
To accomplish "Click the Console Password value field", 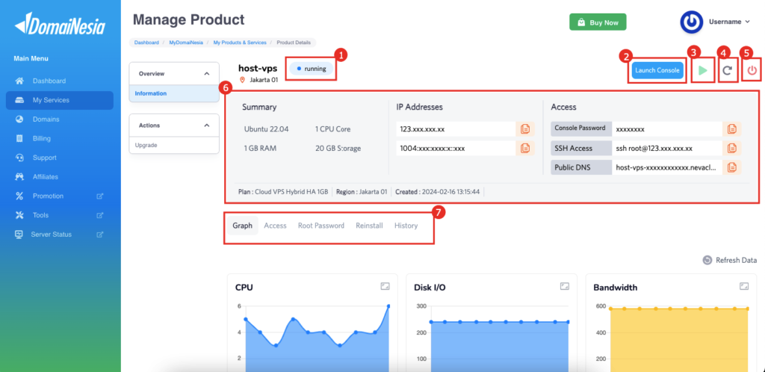I will pyautogui.click(x=667, y=129).
